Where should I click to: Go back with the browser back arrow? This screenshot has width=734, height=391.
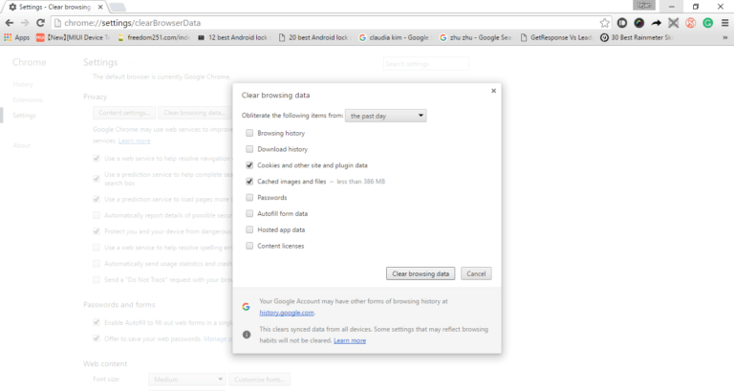coord(10,23)
